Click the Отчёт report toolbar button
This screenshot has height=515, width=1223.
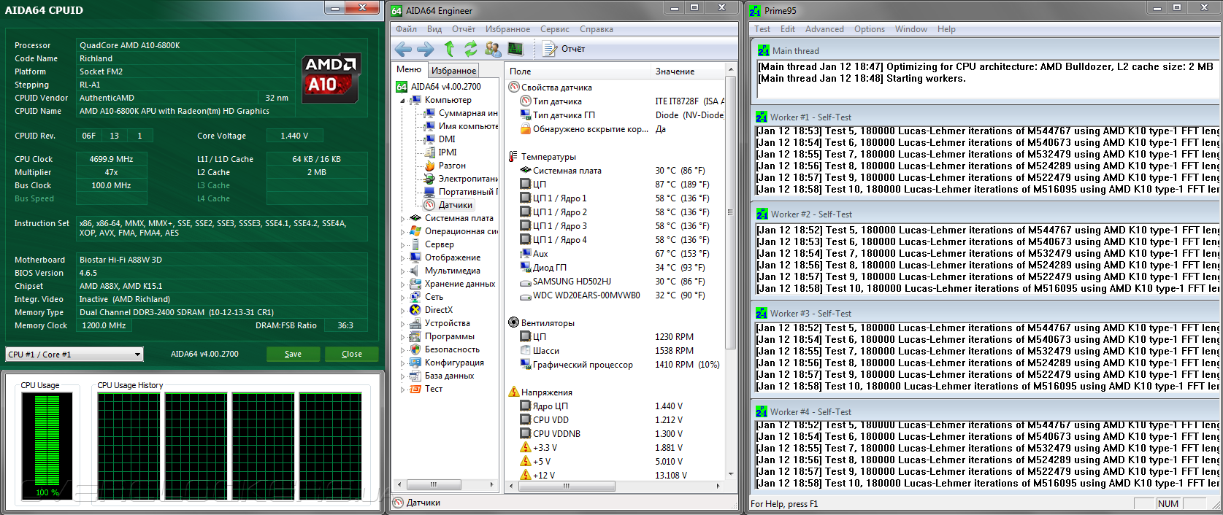pyautogui.click(x=564, y=49)
